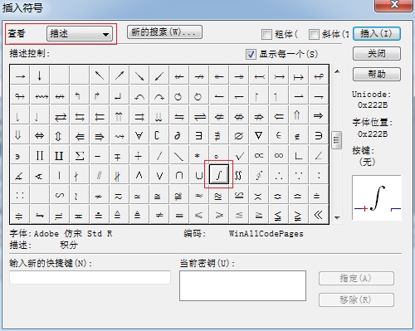
Task: Click the integral preview thumbnail
Action: point(377,197)
